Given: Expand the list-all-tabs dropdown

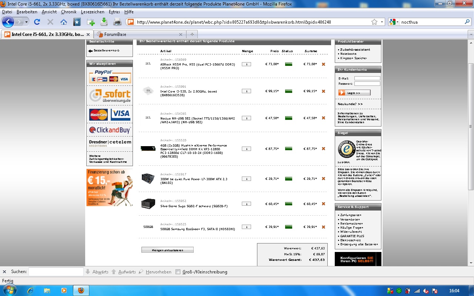Looking at the screenshot, I should point(471,34).
